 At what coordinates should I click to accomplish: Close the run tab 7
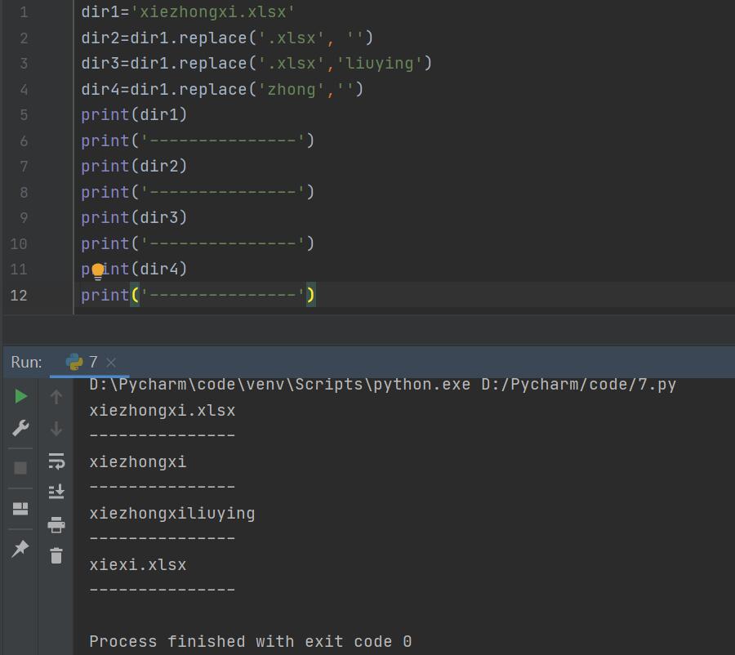tap(111, 362)
